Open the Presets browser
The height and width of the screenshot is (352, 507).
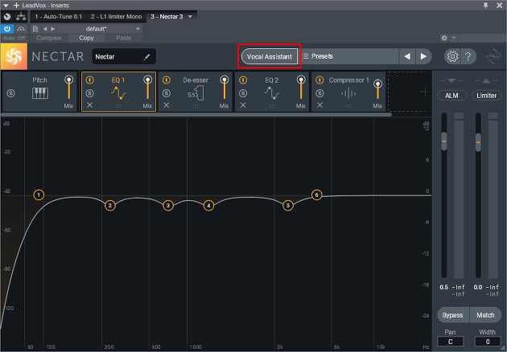coord(348,56)
